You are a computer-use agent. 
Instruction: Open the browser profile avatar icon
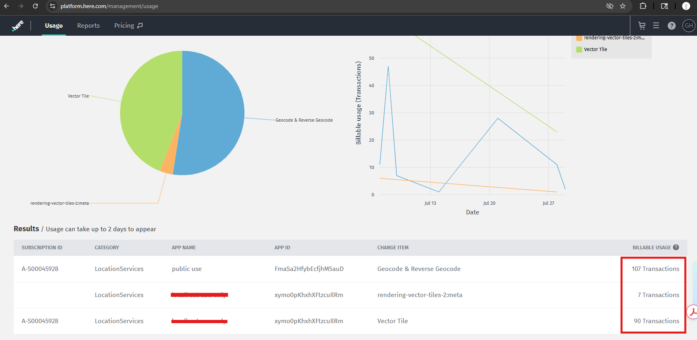(686, 6)
